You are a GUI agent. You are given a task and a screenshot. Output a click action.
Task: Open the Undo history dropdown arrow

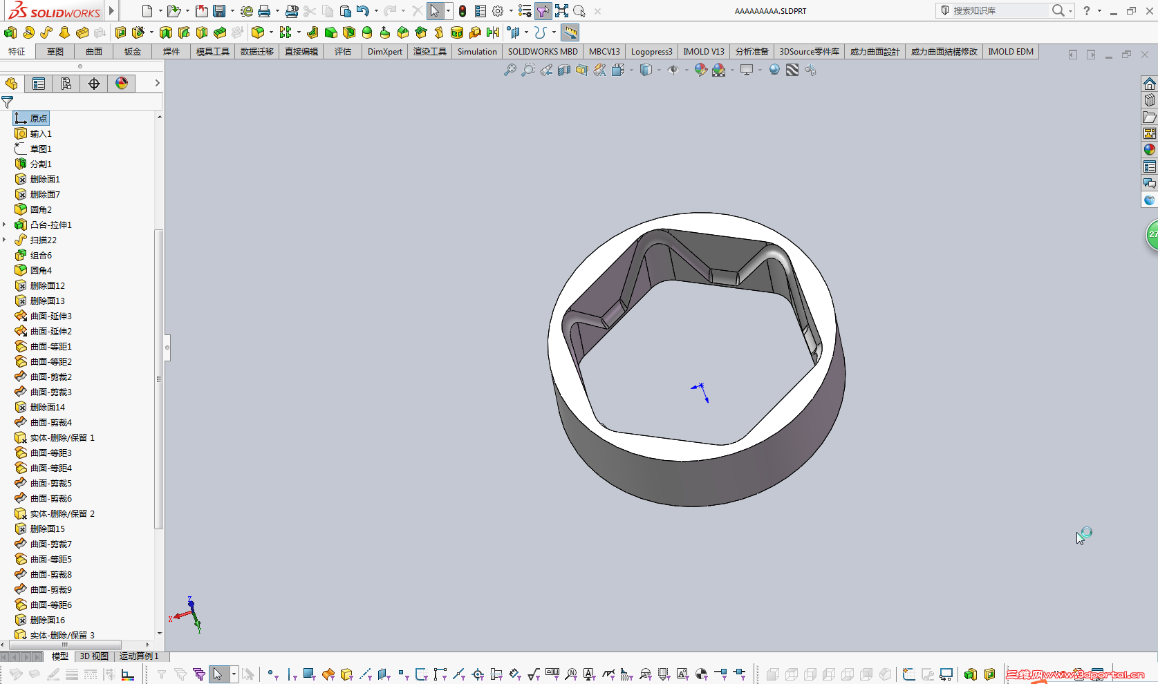point(376,11)
